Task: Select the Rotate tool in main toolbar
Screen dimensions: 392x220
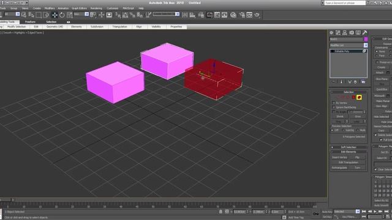Action: (62, 15)
